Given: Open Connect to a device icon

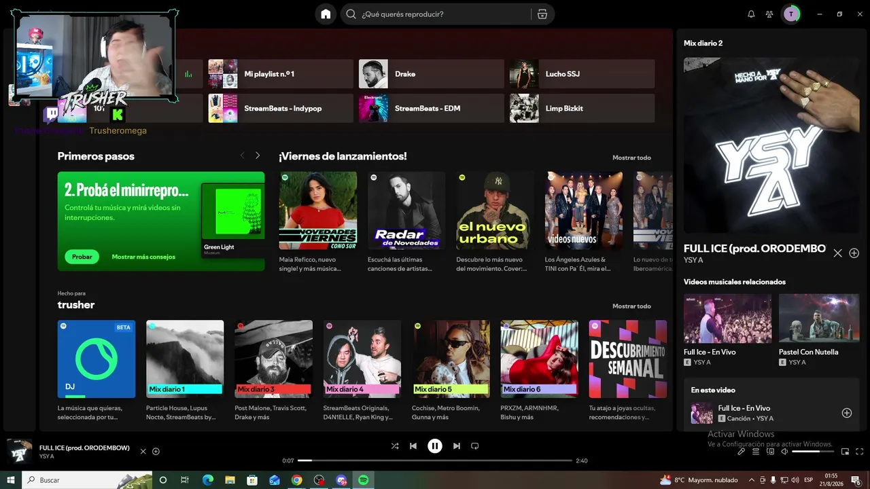Looking at the screenshot, I should (x=770, y=452).
